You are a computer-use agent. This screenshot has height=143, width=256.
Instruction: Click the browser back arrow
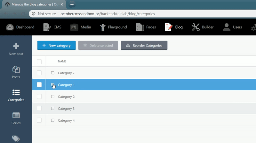click(x=5, y=14)
